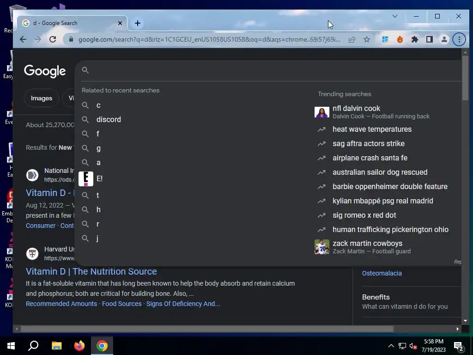Click the horizontal scrollbar thumb
This screenshot has height=355, width=473.
point(206,329)
